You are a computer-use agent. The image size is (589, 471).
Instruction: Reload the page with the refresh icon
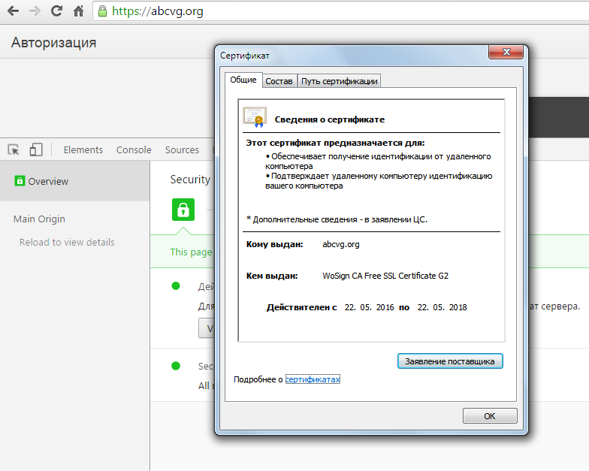click(56, 11)
